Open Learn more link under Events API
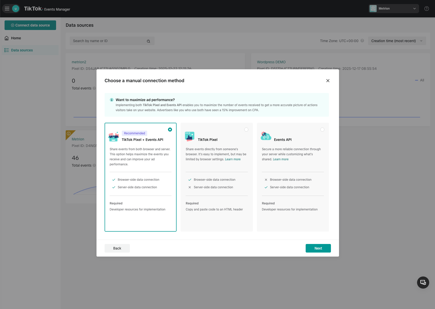Screen dimensions: 435x309 281,159
